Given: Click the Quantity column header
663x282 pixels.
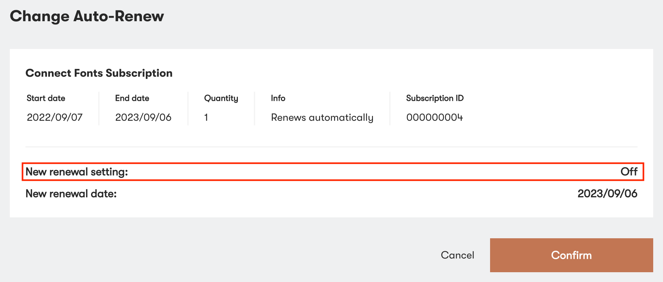Looking at the screenshot, I should (221, 98).
